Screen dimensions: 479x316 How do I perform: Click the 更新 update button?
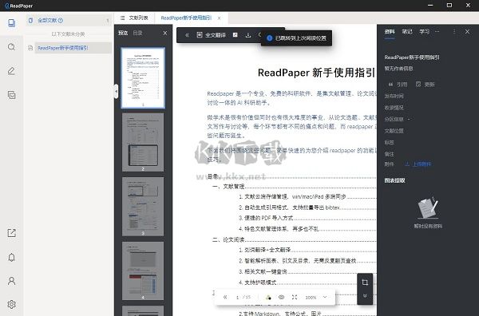tap(426, 85)
